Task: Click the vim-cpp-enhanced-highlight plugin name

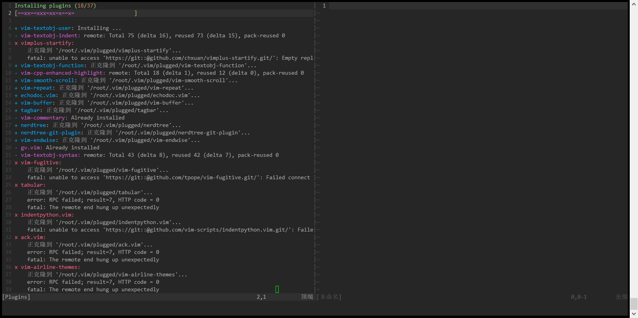Action: click(62, 73)
